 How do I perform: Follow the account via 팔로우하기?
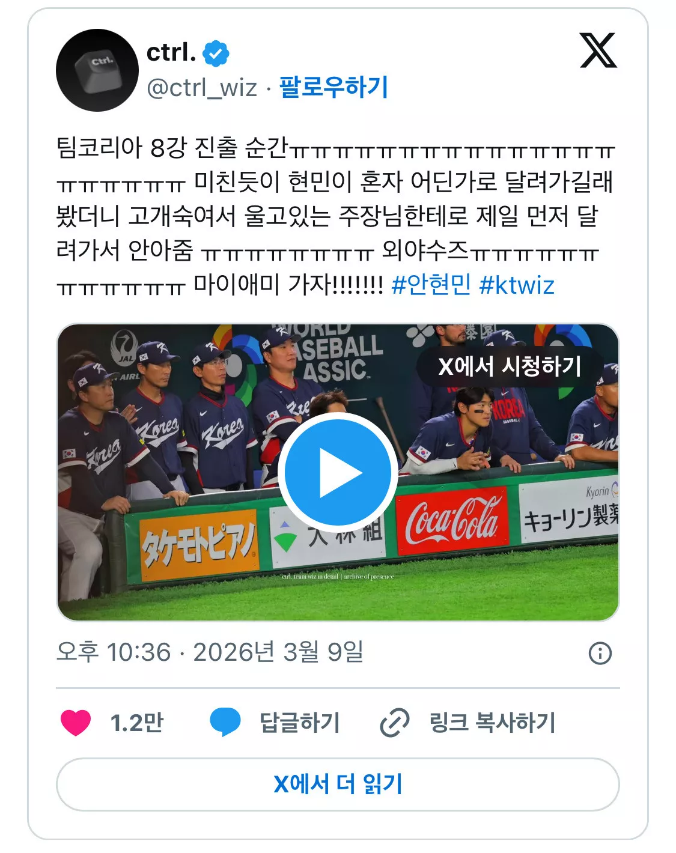pyautogui.click(x=334, y=87)
